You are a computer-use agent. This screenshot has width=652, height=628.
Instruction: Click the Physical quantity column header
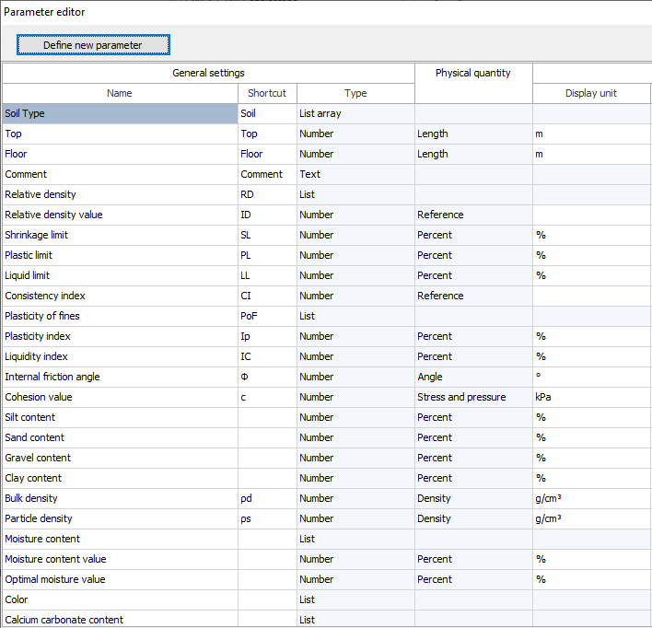coord(472,74)
